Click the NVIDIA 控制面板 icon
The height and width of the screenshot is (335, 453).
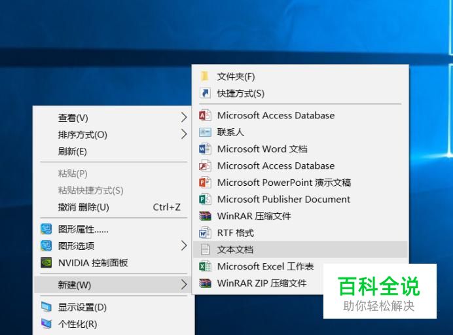tap(46, 263)
